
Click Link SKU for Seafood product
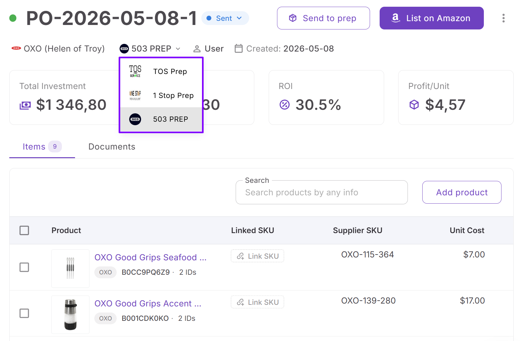257,256
